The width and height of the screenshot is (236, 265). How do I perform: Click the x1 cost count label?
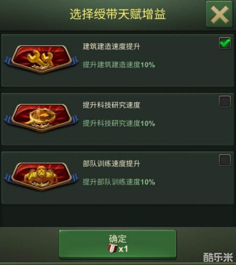point(123,249)
